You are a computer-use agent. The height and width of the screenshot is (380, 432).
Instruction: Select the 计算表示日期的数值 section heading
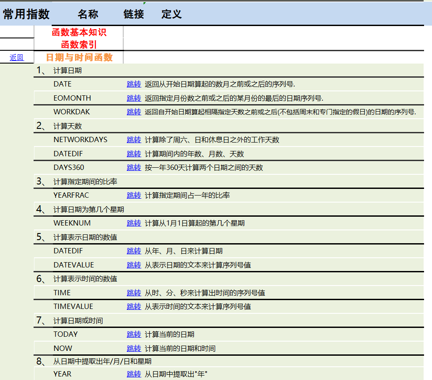point(85,237)
